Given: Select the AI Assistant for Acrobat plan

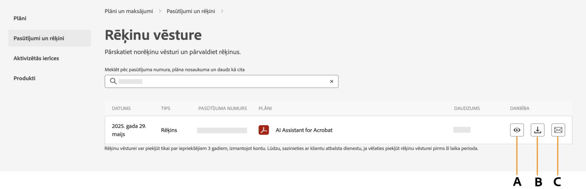Looking at the screenshot, I should tap(304, 130).
